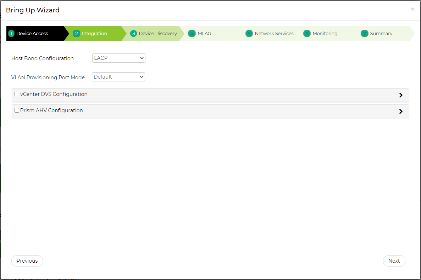This screenshot has height=280, width=421.
Task: Click the step 5 number circle icon
Action: tap(249, 34)
